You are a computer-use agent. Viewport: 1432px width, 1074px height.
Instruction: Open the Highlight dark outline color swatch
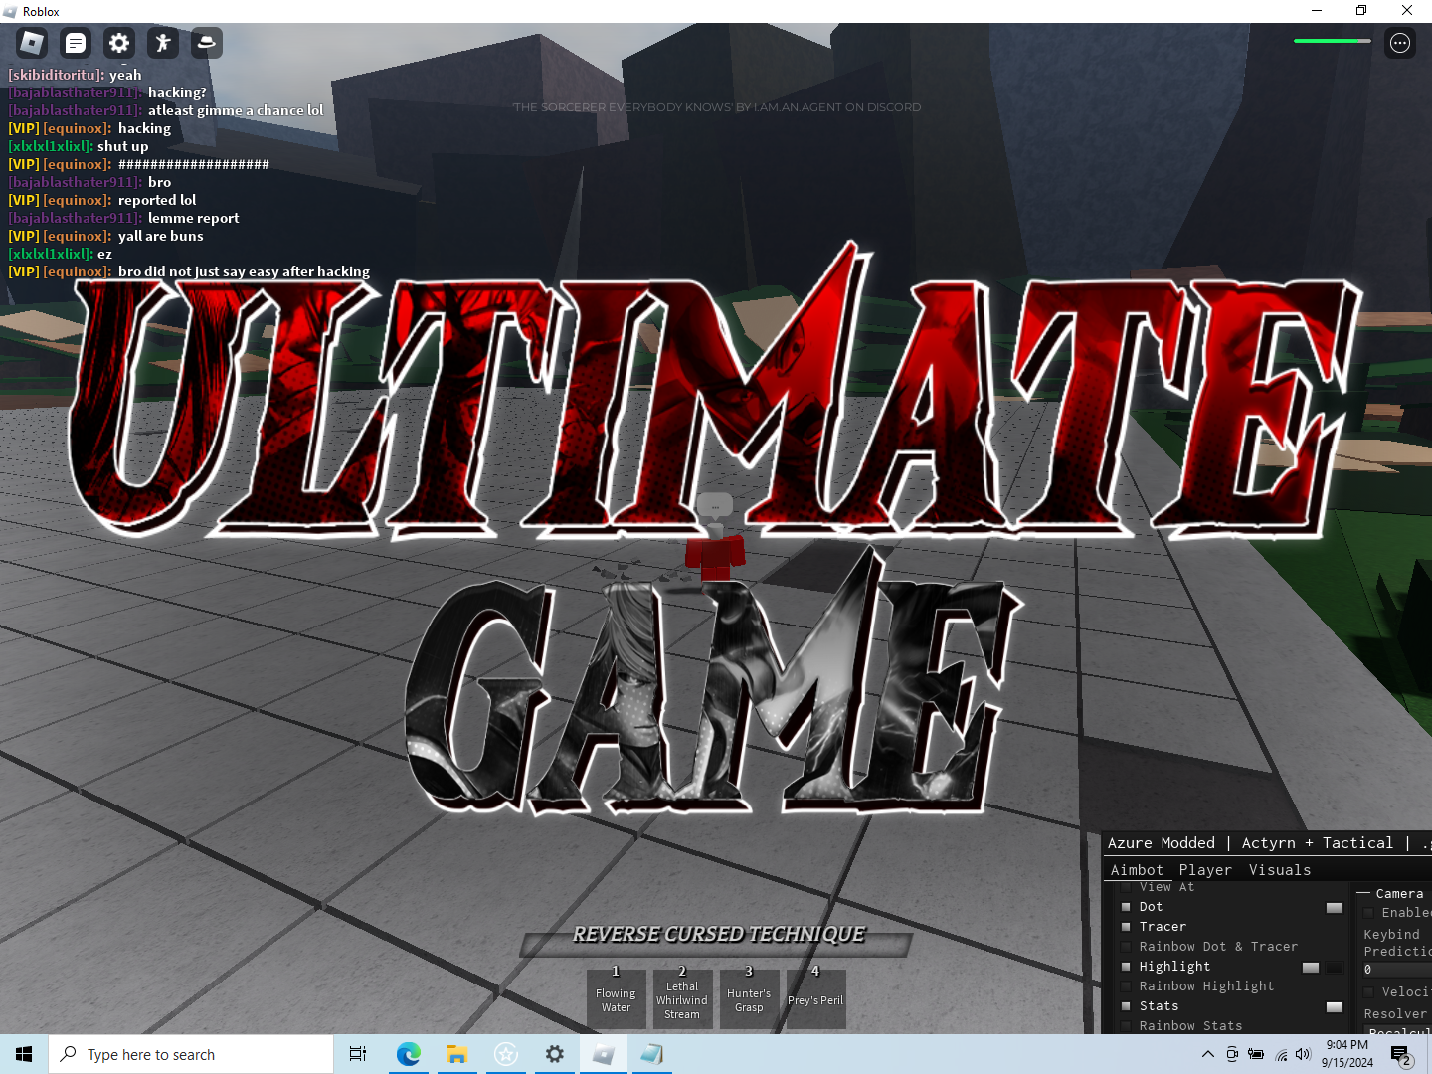pyautogui.click(x=1335, y=968)
